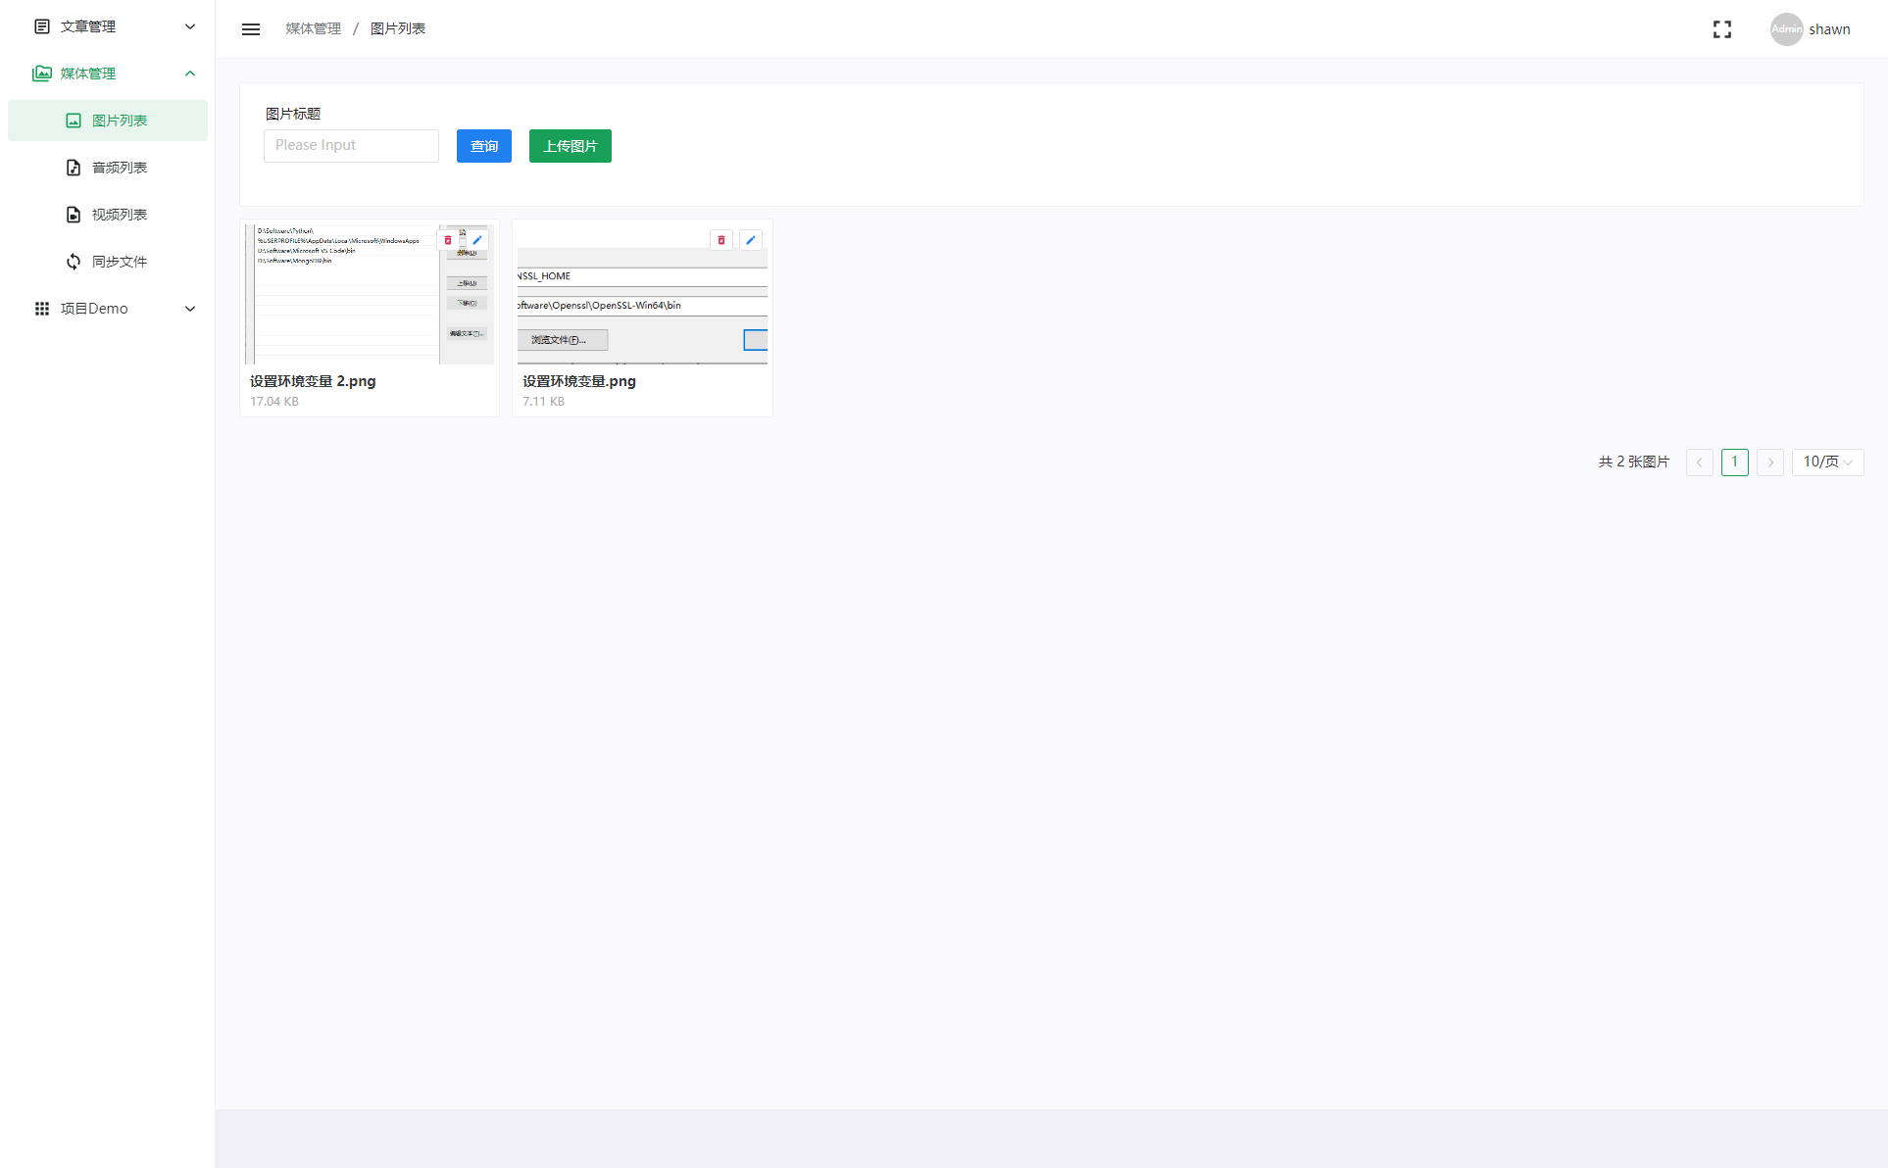Click the Admin avatar icon
The height and width of the screenshot is (1168, 1888).
coord(1786,29)
